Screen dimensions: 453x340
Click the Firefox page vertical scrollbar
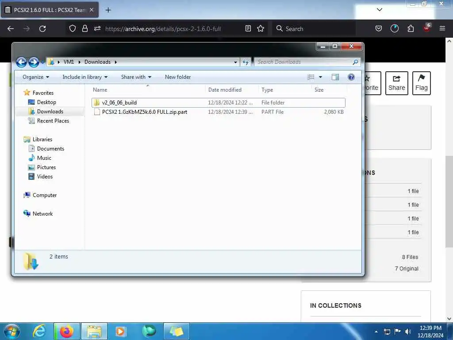[x=449, y=201]
